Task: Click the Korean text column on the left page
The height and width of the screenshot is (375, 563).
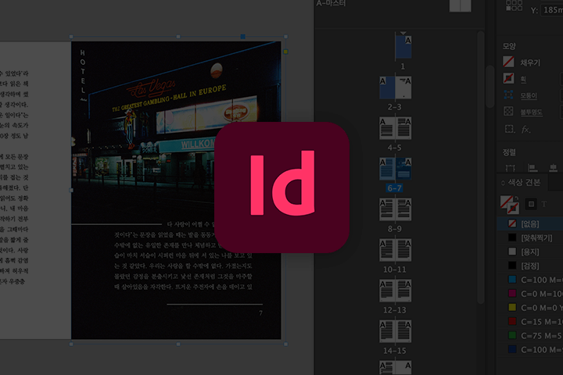Action: tap(14, 177)
